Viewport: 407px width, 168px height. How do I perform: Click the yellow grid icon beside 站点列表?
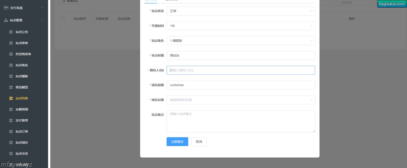point(11,98)
